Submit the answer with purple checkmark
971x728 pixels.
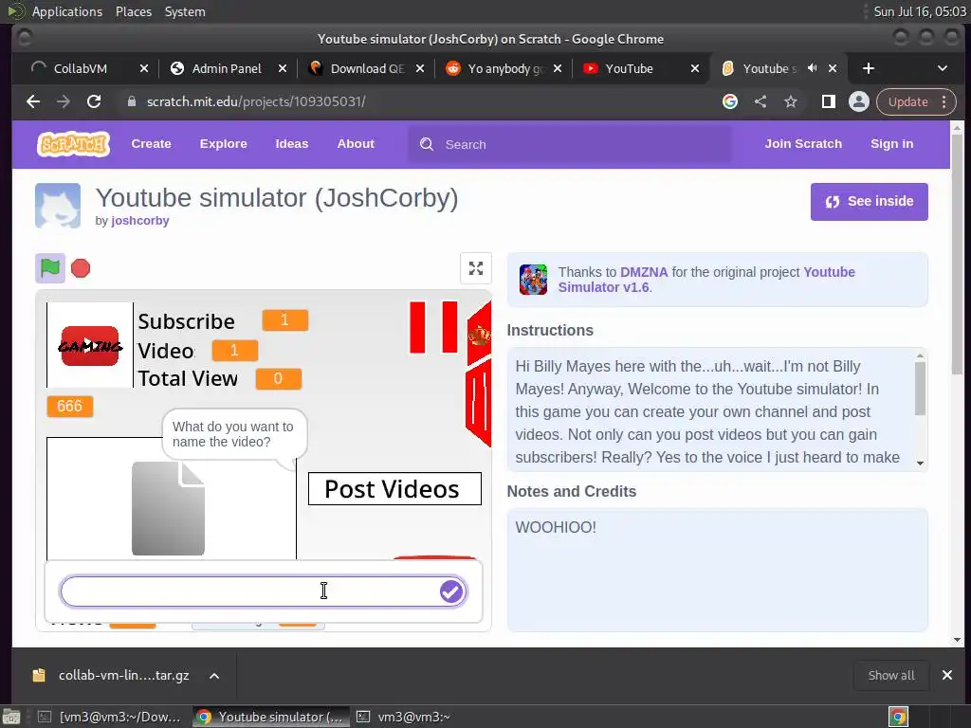click(x=451, y=591)
